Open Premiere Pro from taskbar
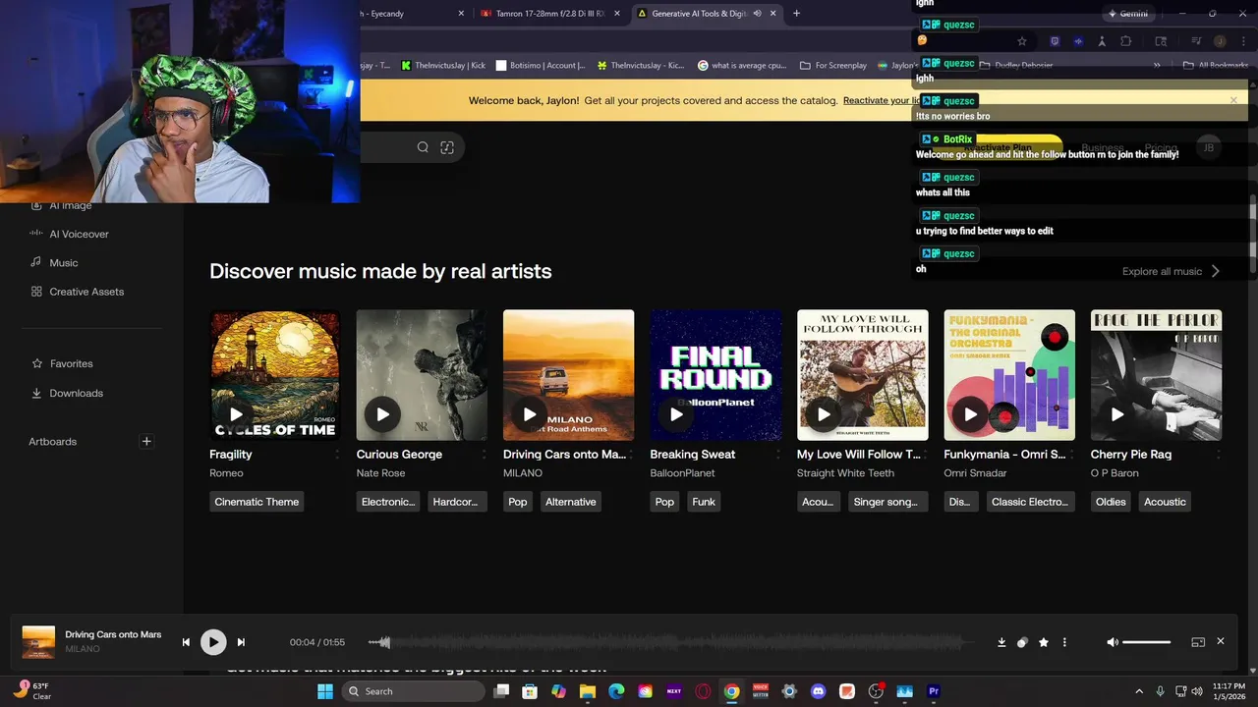 [x=934, y=691]
